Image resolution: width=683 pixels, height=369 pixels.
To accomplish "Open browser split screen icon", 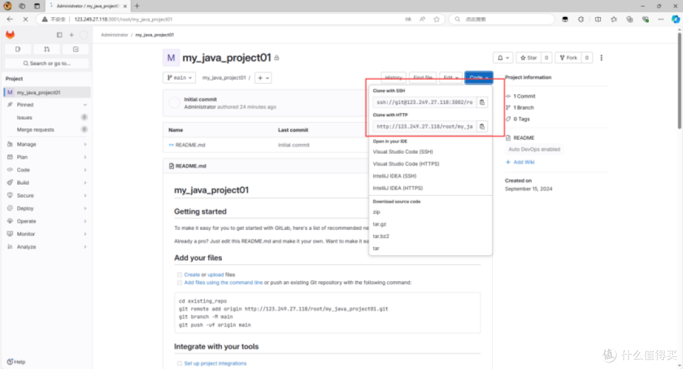I will [598, 19].
